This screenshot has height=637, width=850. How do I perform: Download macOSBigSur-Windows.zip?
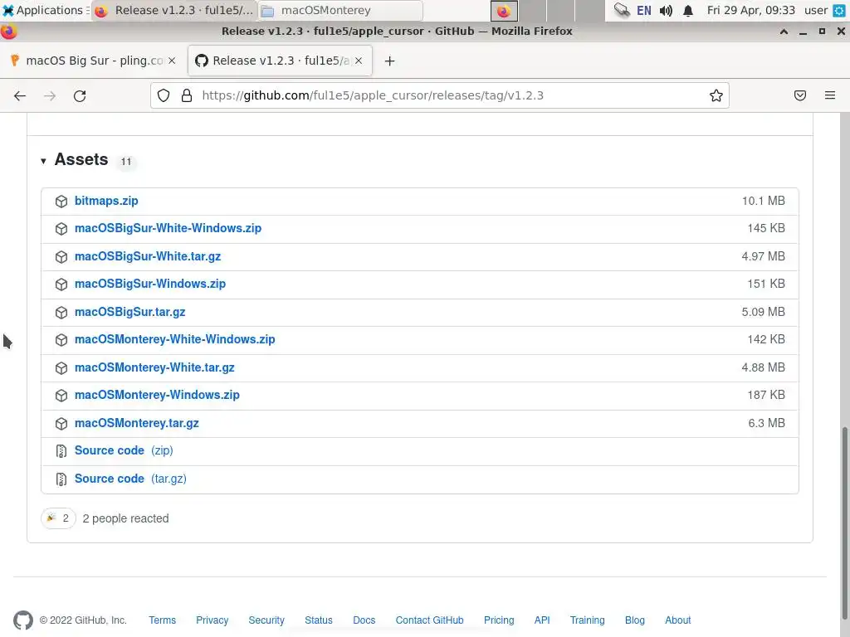[150, 284]
